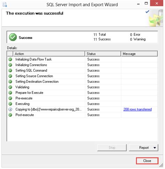Click 'The execution was successful' heading
The height and width of the screenshot is (169, 165).
point(34,13)
